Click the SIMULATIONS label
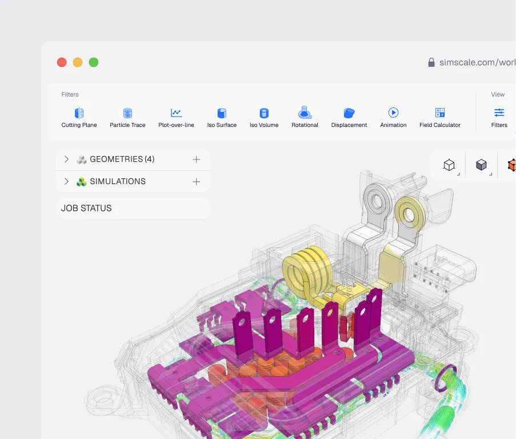The height and width of the screenshot is (439, 516). coord(118,181)
